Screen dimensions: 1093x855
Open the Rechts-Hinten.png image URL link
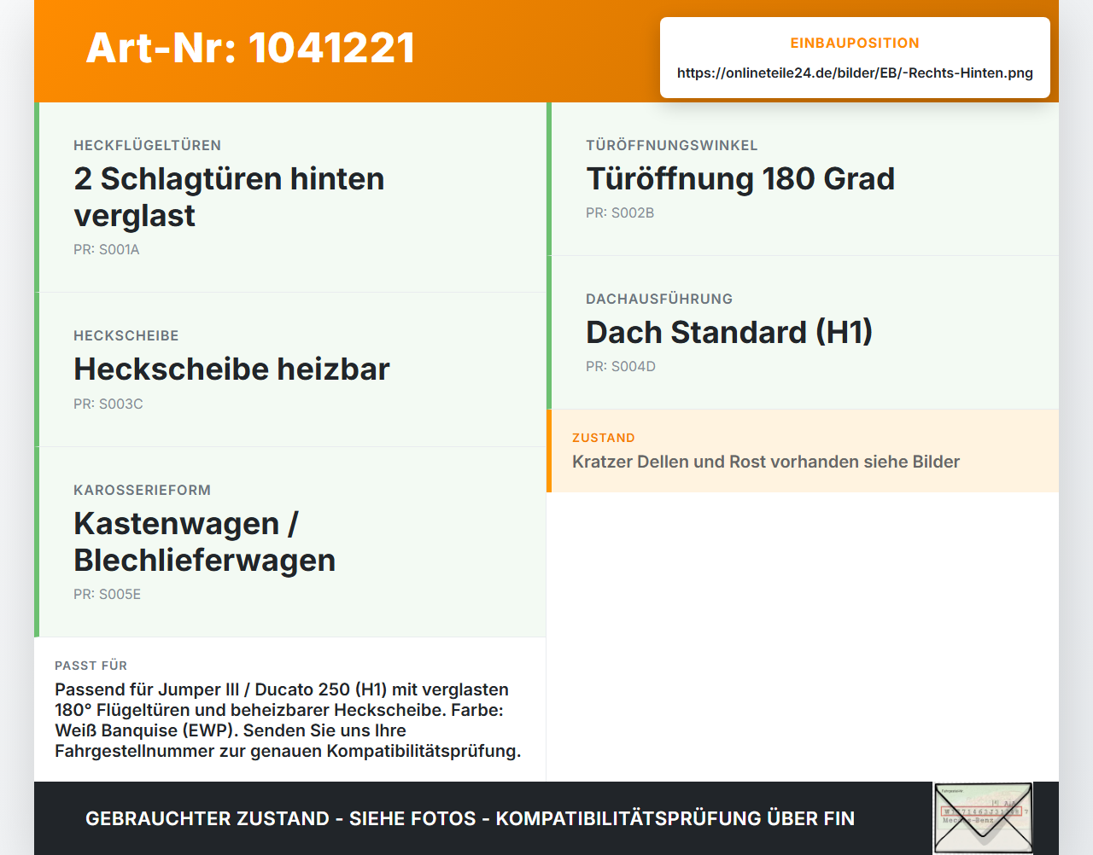pos(855,73)
